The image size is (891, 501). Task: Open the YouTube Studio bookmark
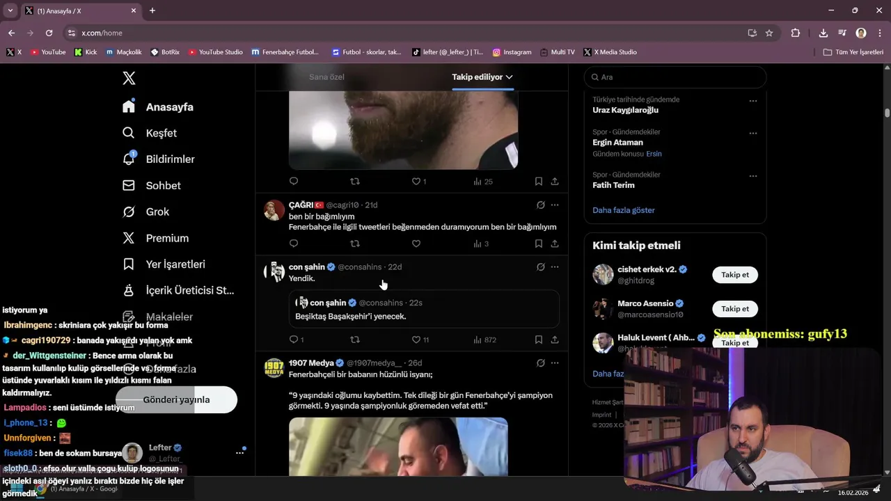(216, 52)
